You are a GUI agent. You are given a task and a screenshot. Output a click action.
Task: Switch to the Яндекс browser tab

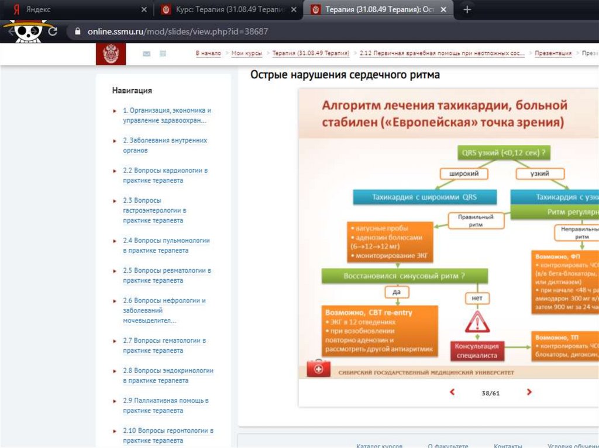pyautogui.click(x=77, y=9)
